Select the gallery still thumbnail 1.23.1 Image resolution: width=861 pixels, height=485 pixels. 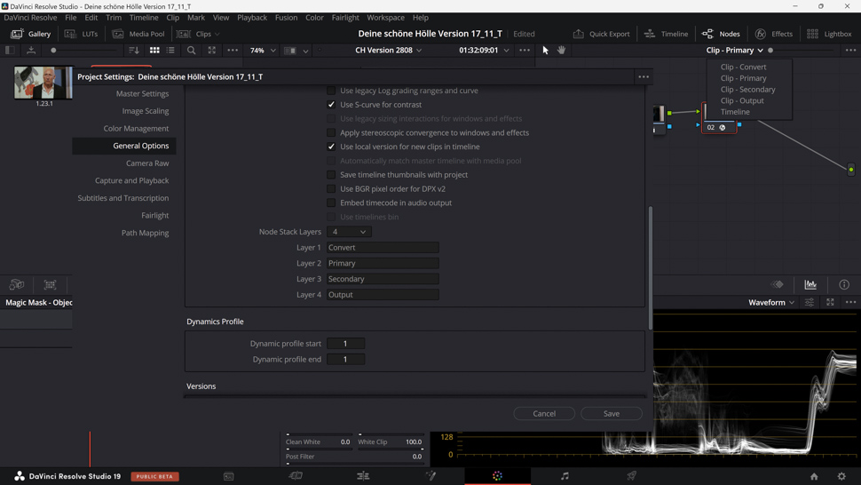[x=43, y=83]
